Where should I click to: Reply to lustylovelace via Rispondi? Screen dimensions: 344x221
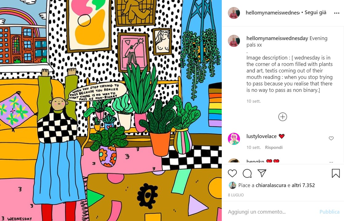click(273, 147)
